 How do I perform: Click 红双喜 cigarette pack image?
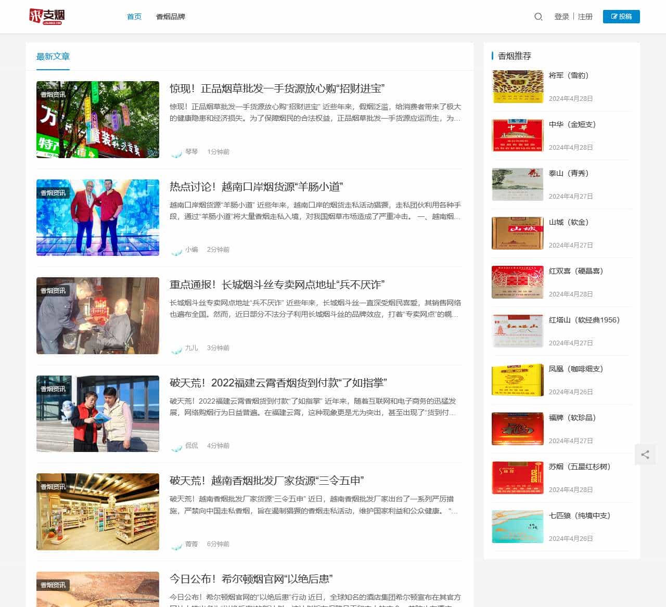518,282
